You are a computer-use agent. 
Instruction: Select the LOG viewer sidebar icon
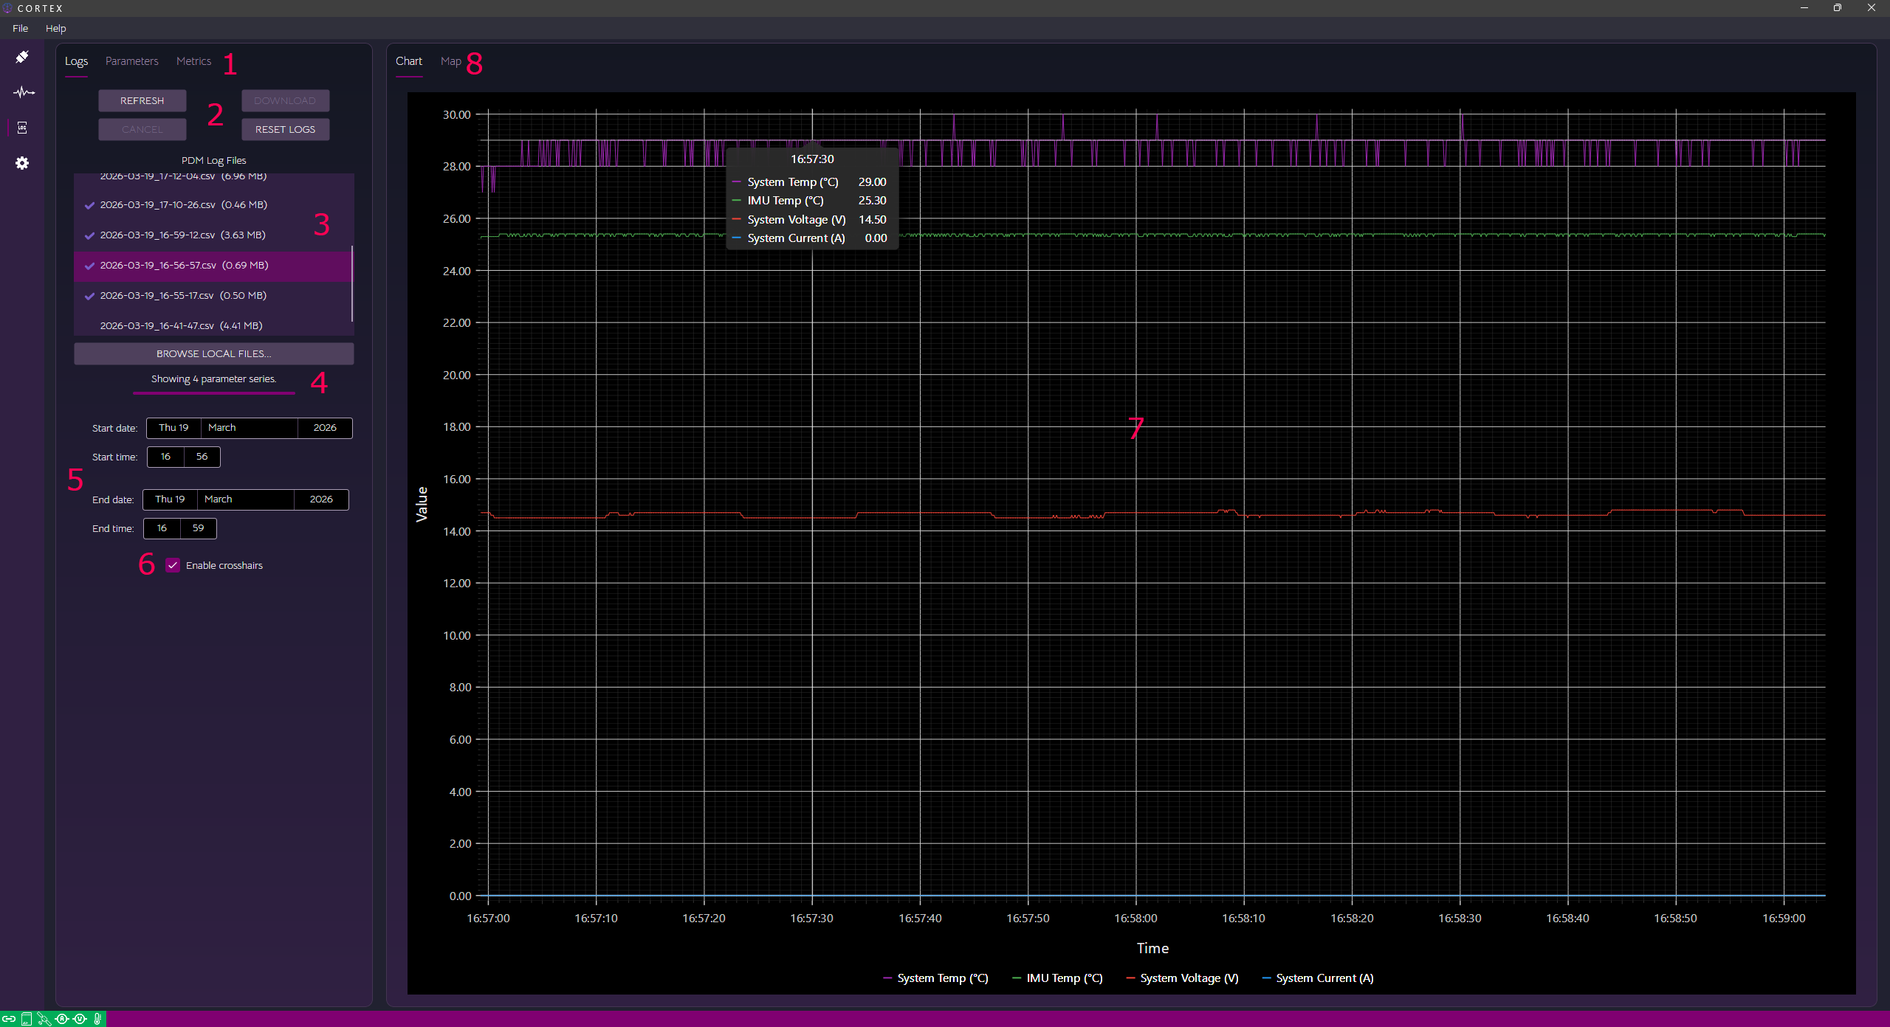[x=22, y=128]
